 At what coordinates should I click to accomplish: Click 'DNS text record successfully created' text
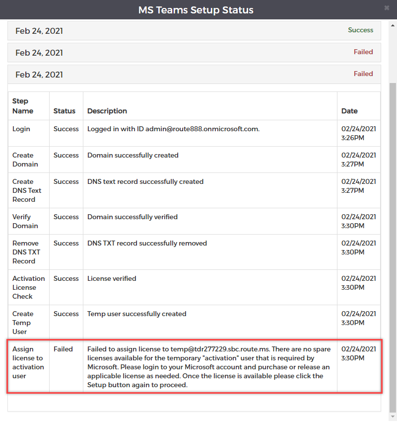click(145, 181)
